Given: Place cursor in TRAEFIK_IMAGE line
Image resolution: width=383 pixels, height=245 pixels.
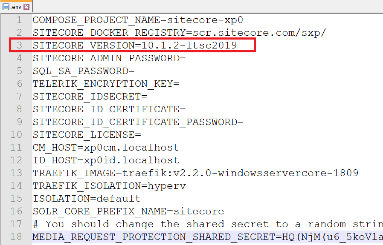Looking at the screenshot, I should pyautogui.click(x=195, y=173).
